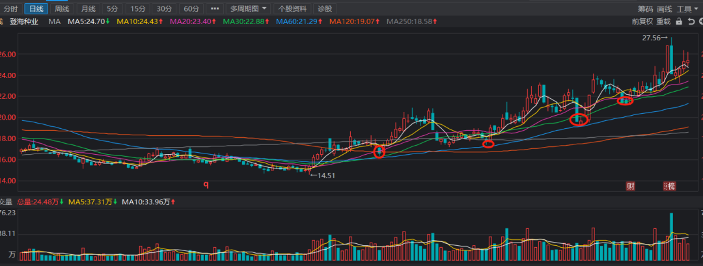This screenshot has width=703, height=266.
Task: Toggle 前复权 price adjustment
Action: (642, 21)
